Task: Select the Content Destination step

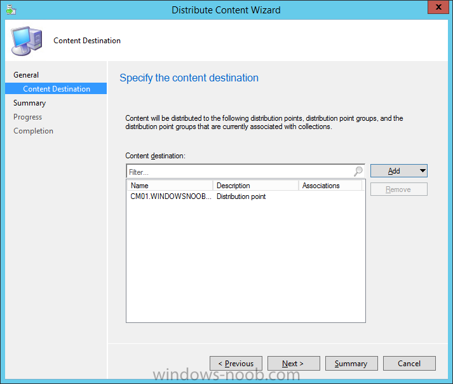Action: click(56, 88)
